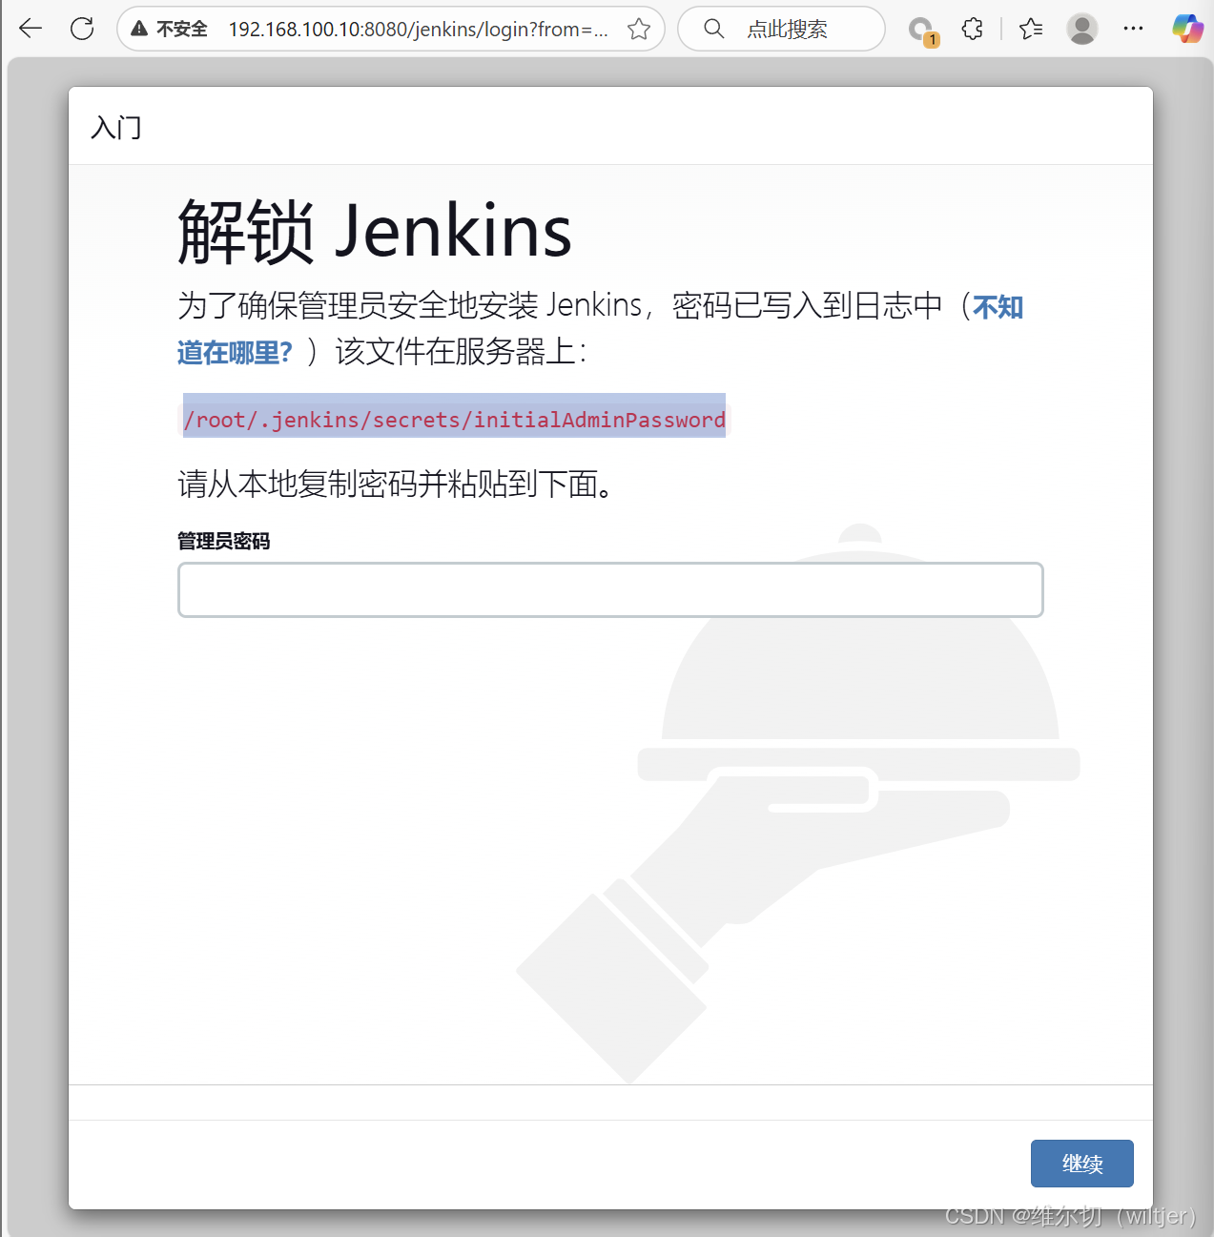Viewport: 1214px width, 1237px height.
Task: Click the 继续 continue button
Action: pyautogui.click(x=1082, y=1164)
